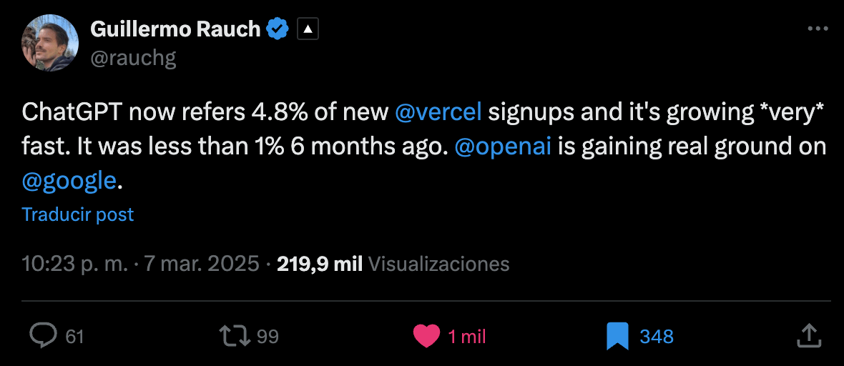Click the share upload icon
The height and width of the screenshot is (366, 844).
click(x=808, y=335)
